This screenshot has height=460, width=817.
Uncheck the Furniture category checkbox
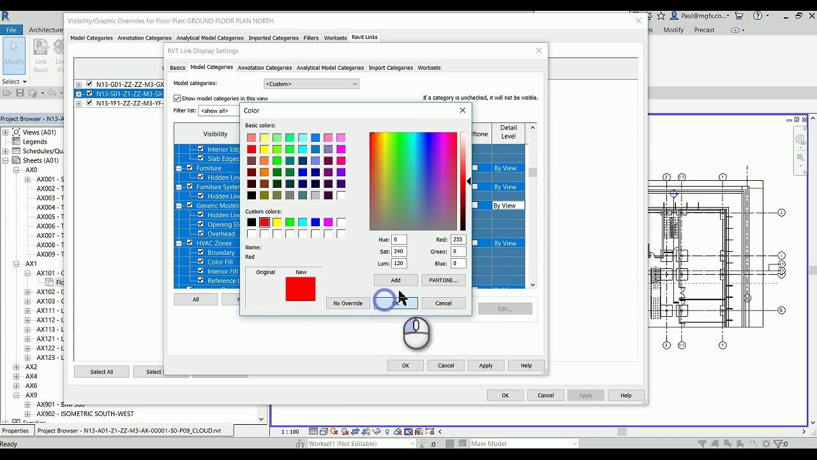tap(190, 168)
